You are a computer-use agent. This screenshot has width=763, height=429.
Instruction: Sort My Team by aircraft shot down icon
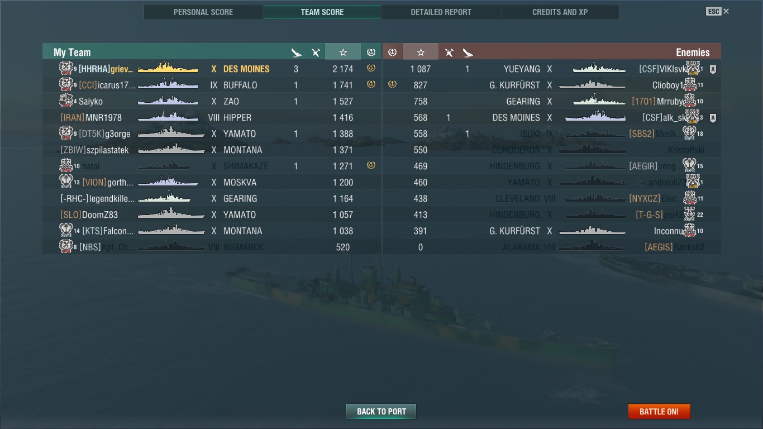click(x=316, y=53)
